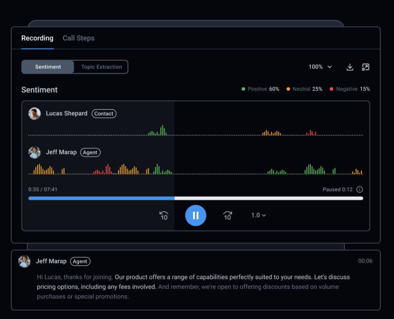Switch to Topic Extraction view
Viewport: 394px width, 319px height.
[x=101, y=67]
